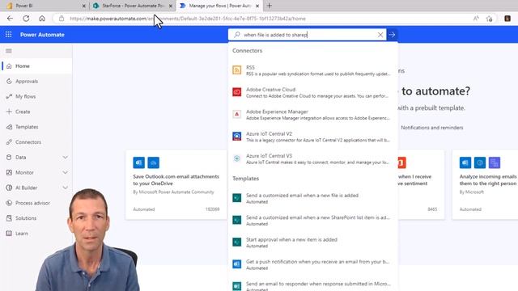The height and width of the screenshot is (291, 518).
Task: Add page to favorites star icon
Action: pyautogui.click(x=489, y=19)
